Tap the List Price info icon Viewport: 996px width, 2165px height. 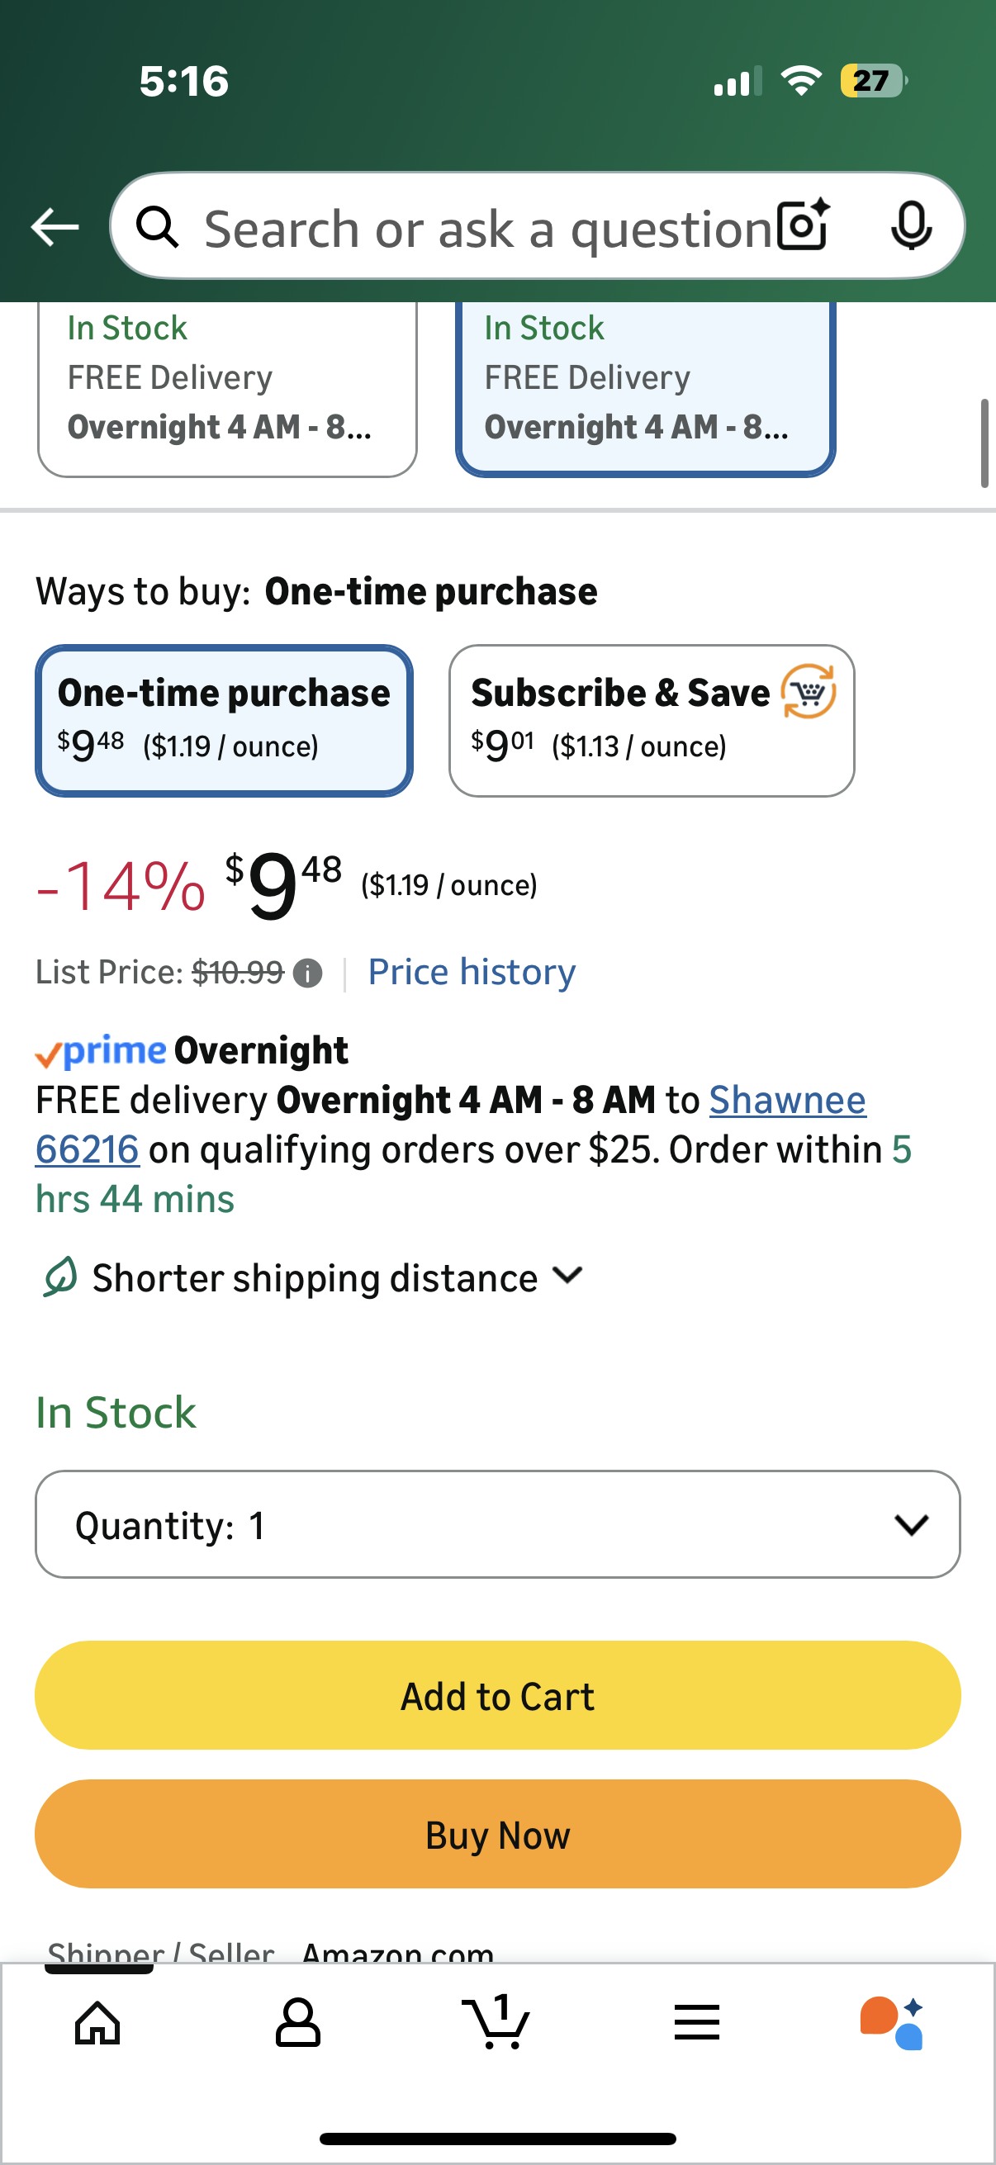click(307, 974)
